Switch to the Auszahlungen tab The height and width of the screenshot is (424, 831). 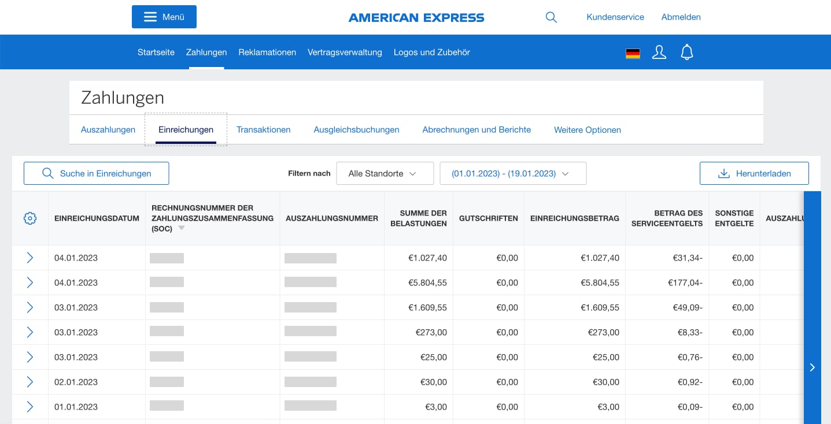pos(108,129)
